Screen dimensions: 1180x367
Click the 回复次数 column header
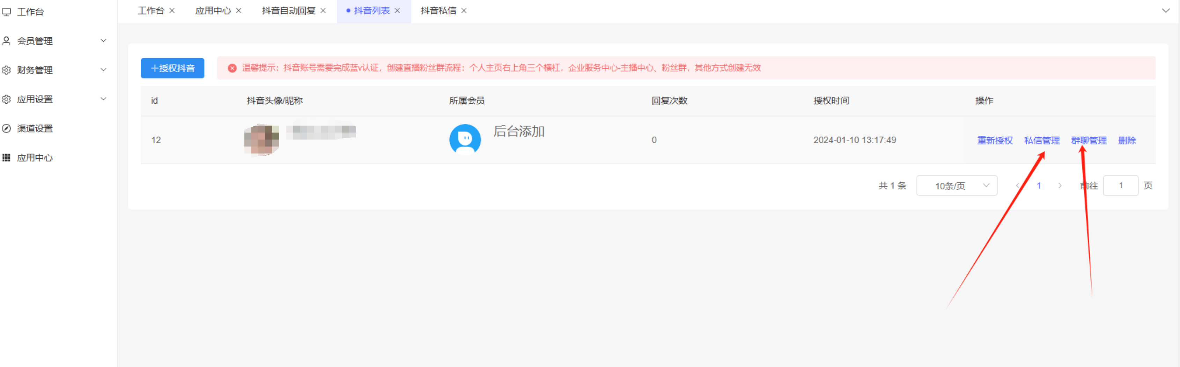point(669,101)
